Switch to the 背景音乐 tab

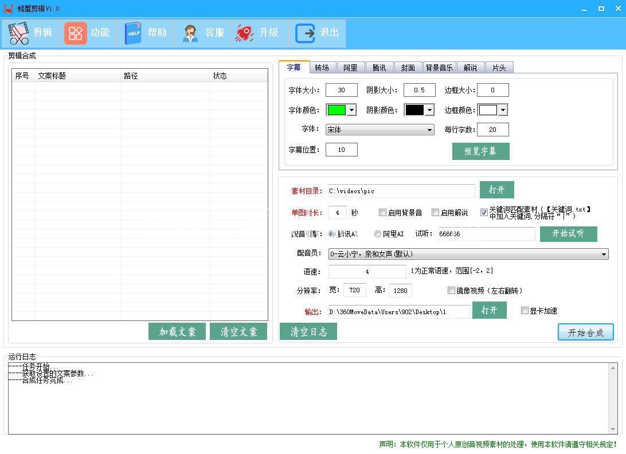[439, 68]
